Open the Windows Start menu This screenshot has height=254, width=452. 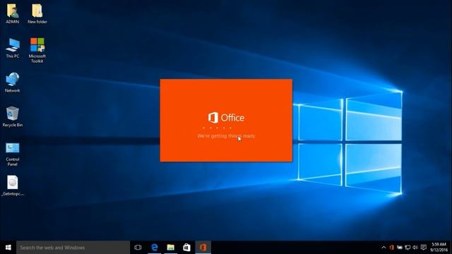[x=8, y=248]
